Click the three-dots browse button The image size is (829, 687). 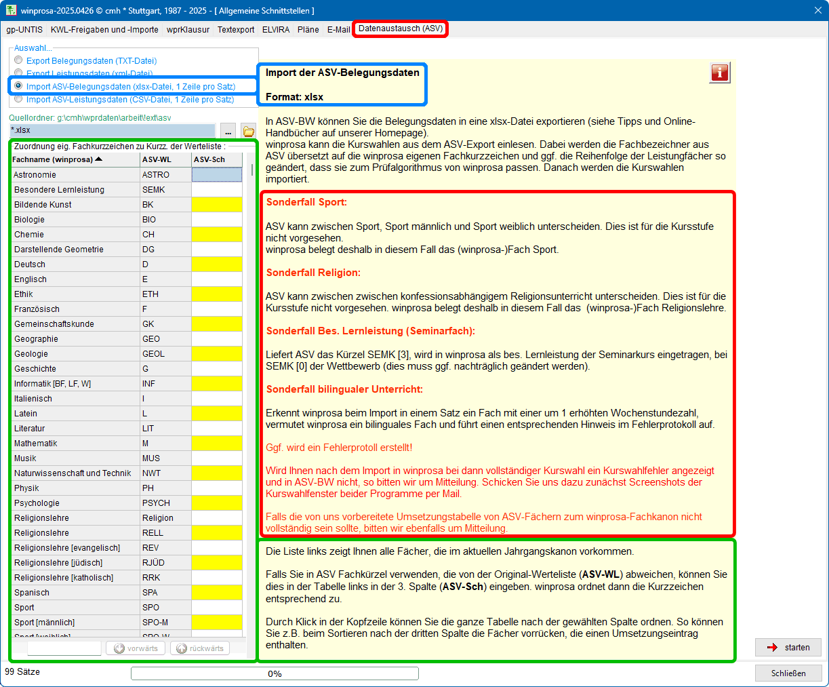228,131
